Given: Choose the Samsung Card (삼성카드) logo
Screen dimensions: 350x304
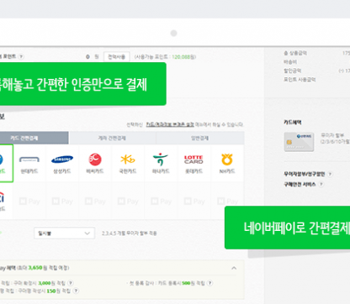Looking at the screenshot, I should [62, 160].
